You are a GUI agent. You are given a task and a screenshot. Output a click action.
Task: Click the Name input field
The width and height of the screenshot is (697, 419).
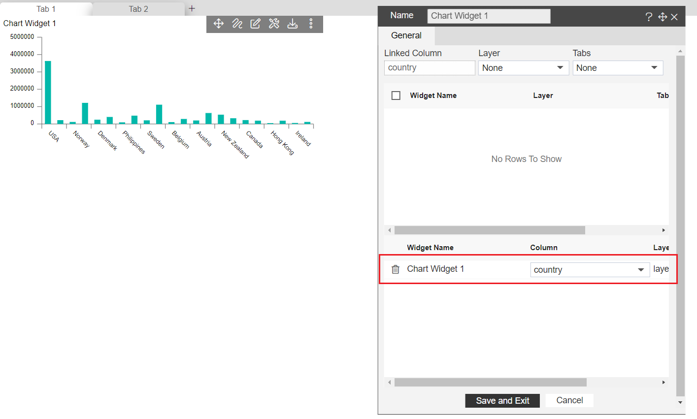[x=489, y=16]
